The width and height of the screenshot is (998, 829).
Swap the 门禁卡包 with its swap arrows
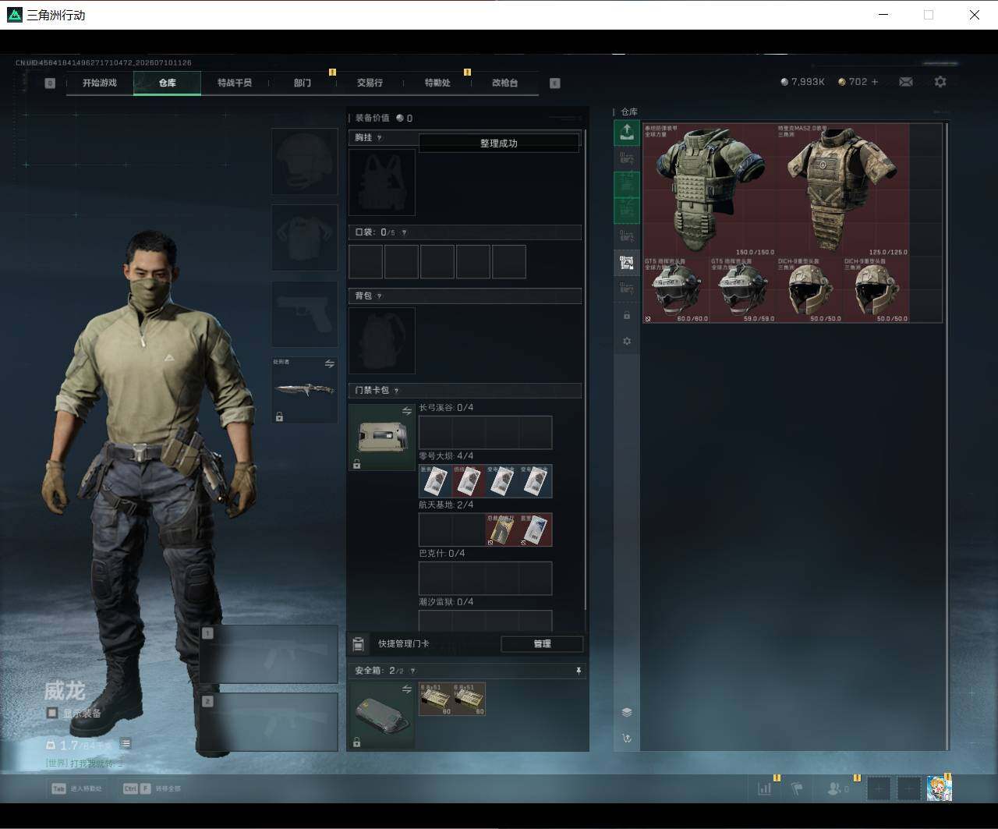point(406,411)
